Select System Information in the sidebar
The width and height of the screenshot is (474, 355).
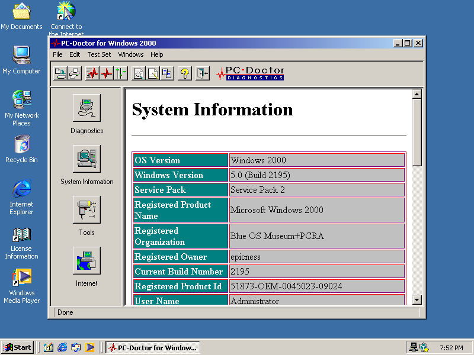coord(87,159)
